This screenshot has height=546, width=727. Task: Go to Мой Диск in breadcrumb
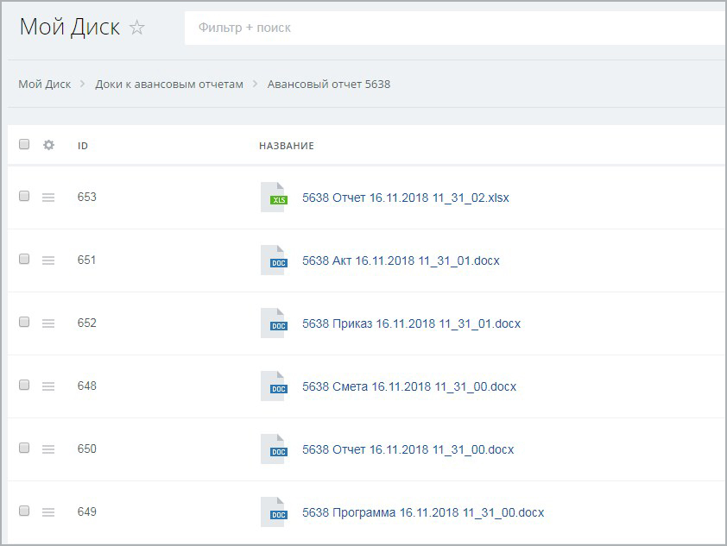pyautogui.click(x=44, y=84)
